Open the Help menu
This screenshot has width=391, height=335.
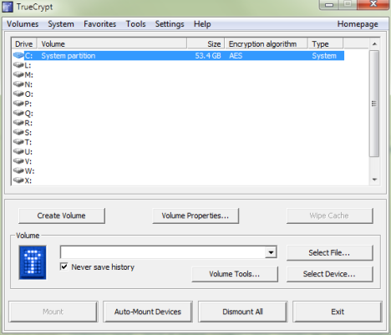click(x=202, y=24)
